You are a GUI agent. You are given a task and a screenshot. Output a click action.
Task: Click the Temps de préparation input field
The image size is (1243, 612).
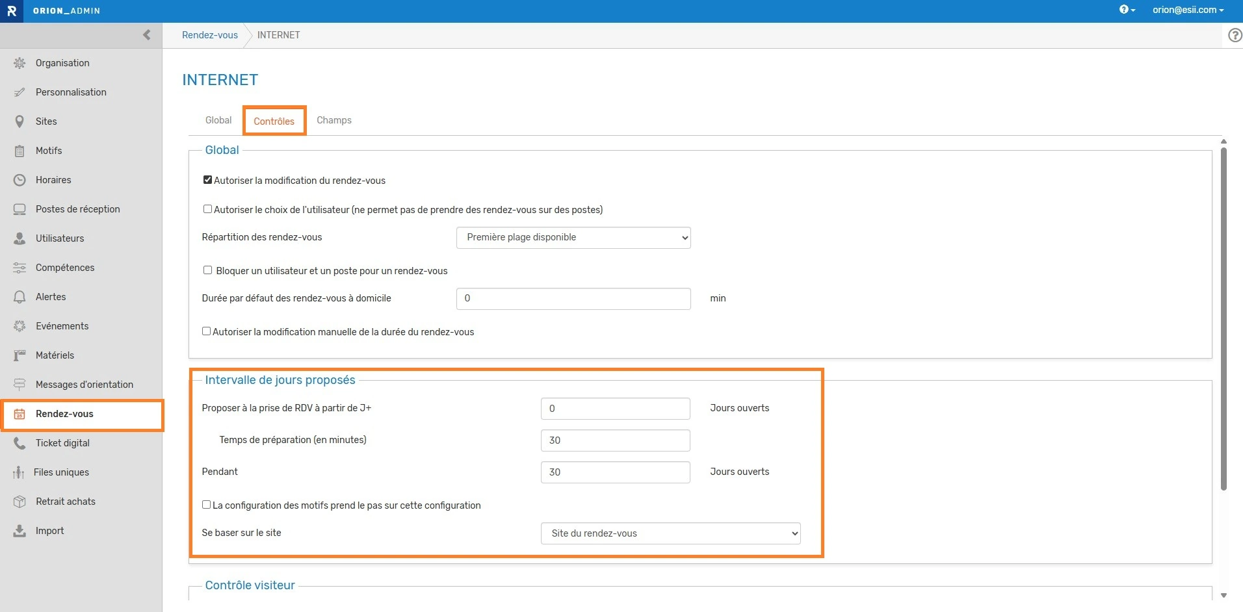[615, 440]
